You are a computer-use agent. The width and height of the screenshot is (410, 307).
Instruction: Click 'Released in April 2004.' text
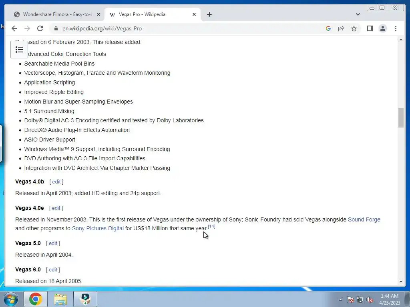pos(44,255)
